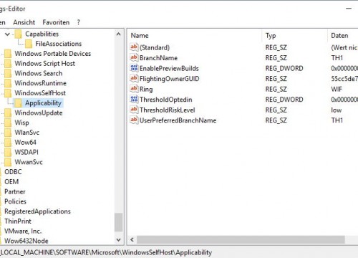358x258 pixels.
Task: Select the OEM key in the tree
Action: coord(11,182)
